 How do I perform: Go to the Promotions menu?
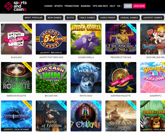72,6
